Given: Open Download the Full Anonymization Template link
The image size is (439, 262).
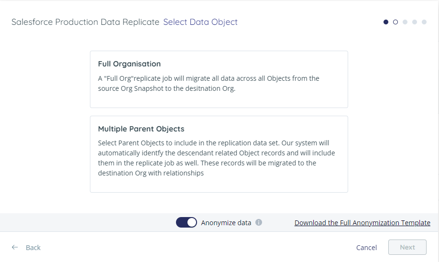Looking at the screenshot, I should 362,223.
